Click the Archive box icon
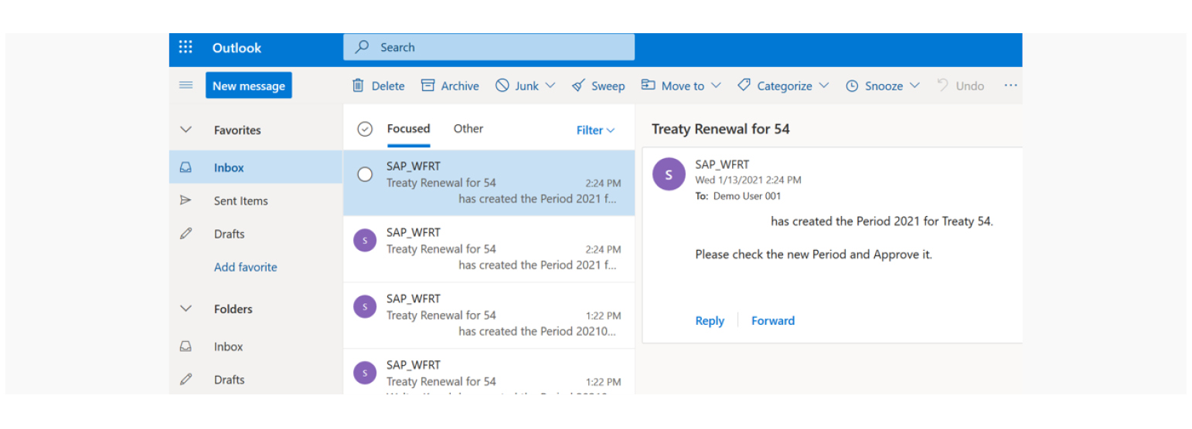The image size is (1192, 429). [427, 86]
